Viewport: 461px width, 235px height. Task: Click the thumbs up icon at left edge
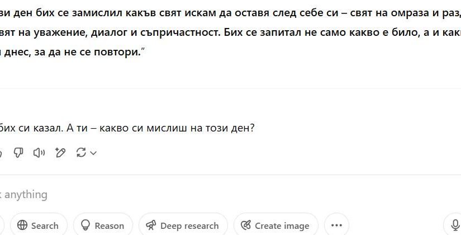pyautogui.click(x=2, y=153)
